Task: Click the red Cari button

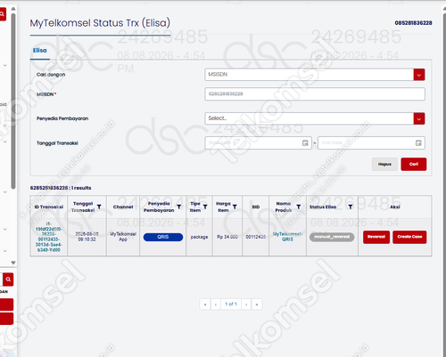Action: coord(414,164)
